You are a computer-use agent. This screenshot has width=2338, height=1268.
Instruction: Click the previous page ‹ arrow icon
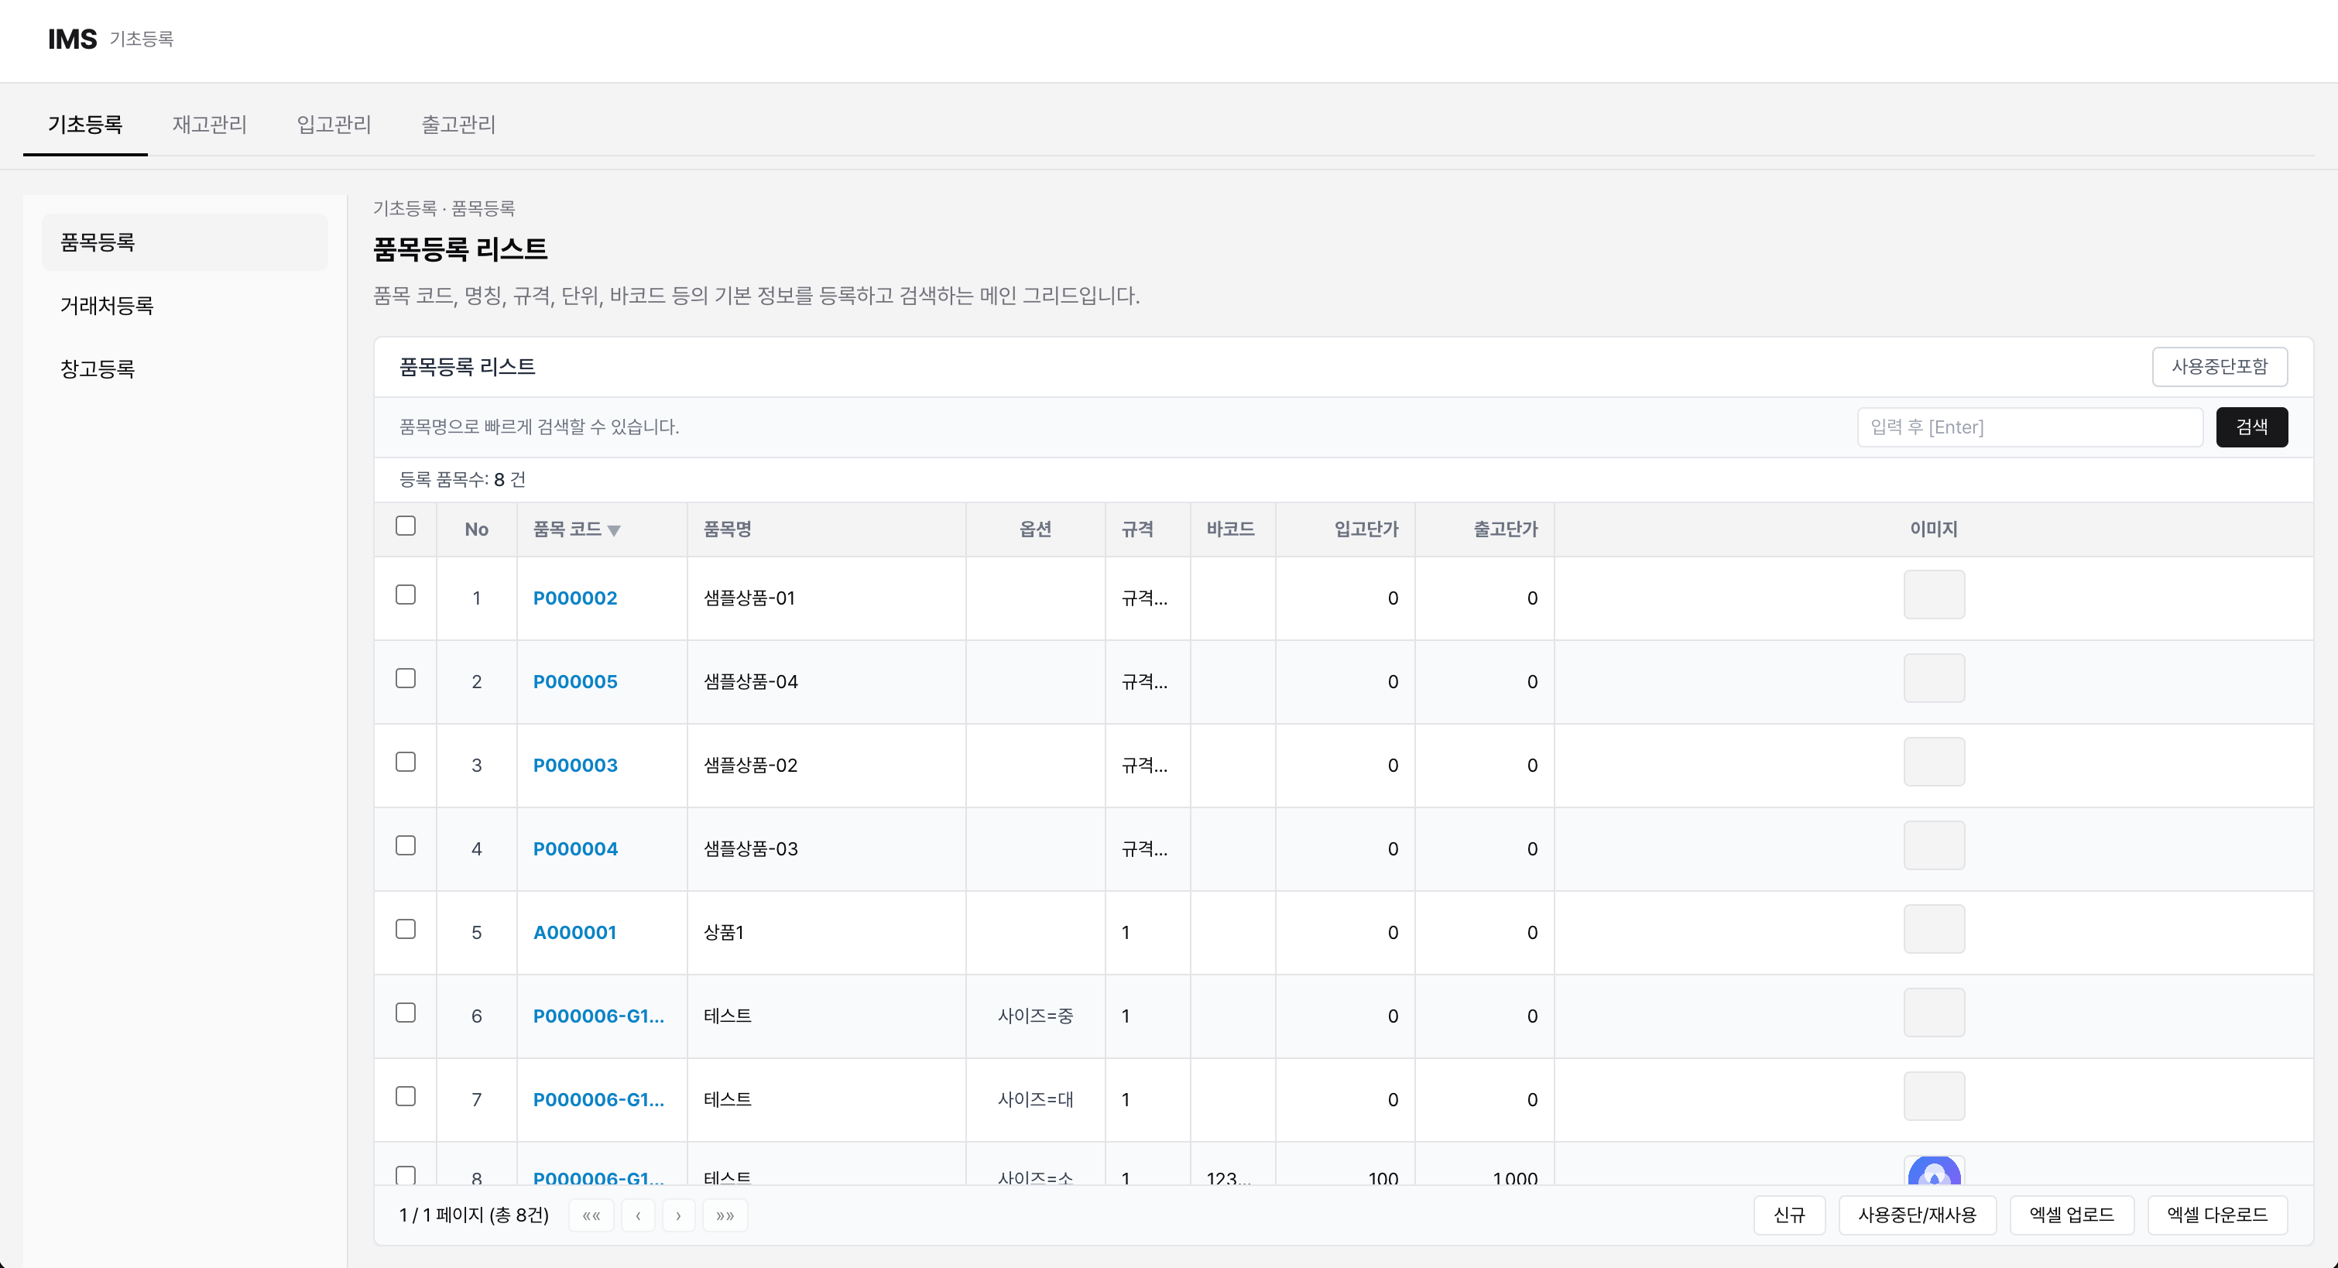point(638,1215)
